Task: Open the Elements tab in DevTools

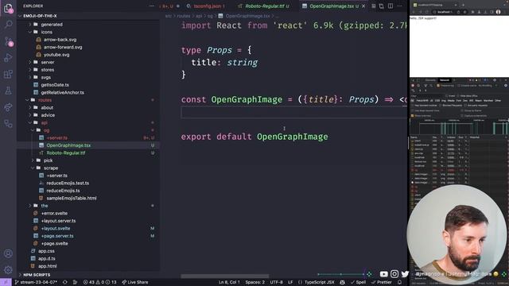Action: (x=430, y=80)
